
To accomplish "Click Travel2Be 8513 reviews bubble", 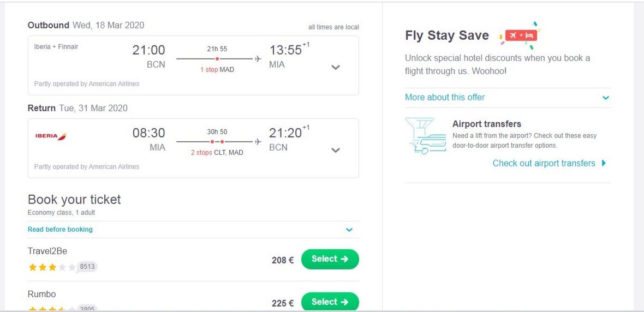I will (87, 267).
